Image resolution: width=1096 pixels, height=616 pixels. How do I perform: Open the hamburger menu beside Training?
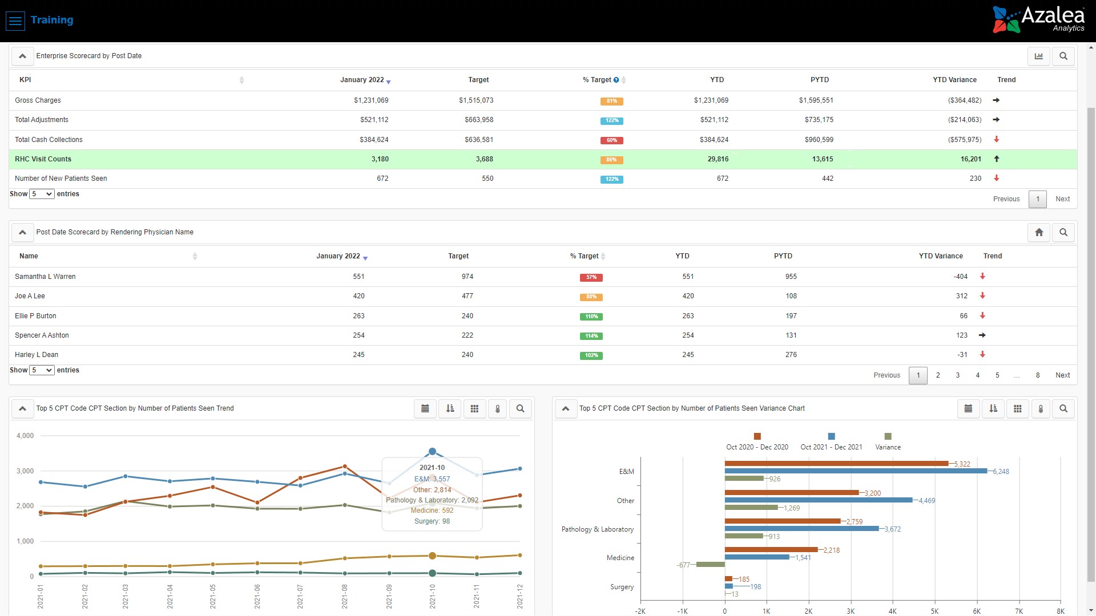coord(15,21)
